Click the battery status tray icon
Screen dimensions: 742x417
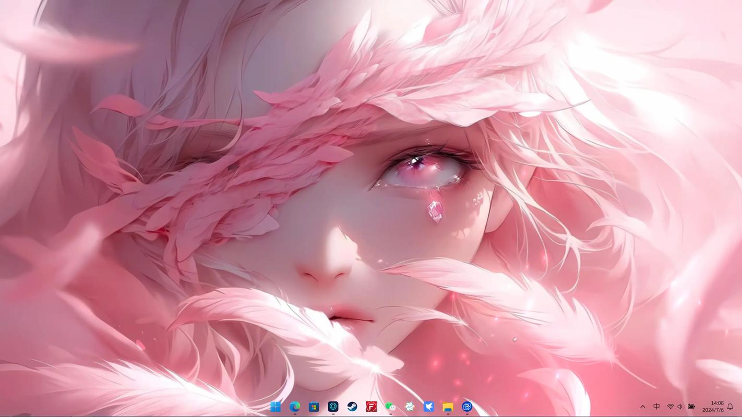(x=691, y=407)
